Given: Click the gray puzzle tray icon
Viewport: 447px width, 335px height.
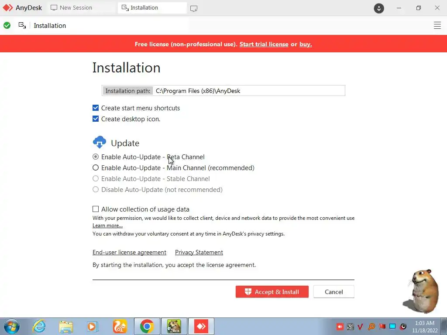Looking at the screenshot, I should [351, 326].
